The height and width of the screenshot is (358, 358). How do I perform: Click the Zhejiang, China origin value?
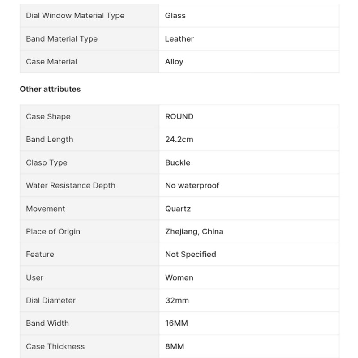[194, 231]
